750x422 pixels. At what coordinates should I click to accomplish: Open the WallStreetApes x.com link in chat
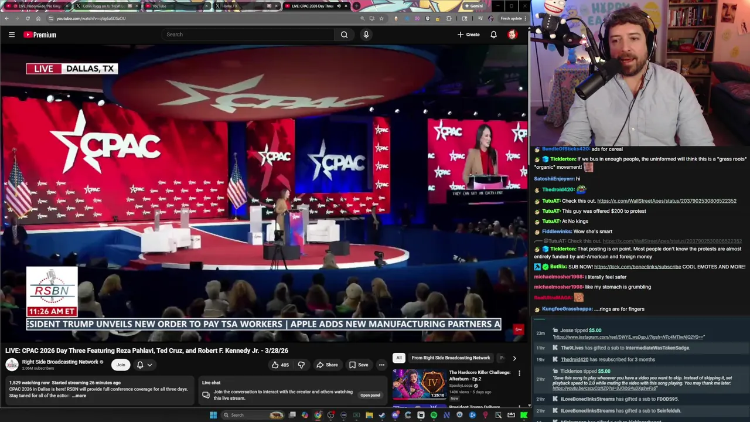pyautogui.click(x=667, y=201)
